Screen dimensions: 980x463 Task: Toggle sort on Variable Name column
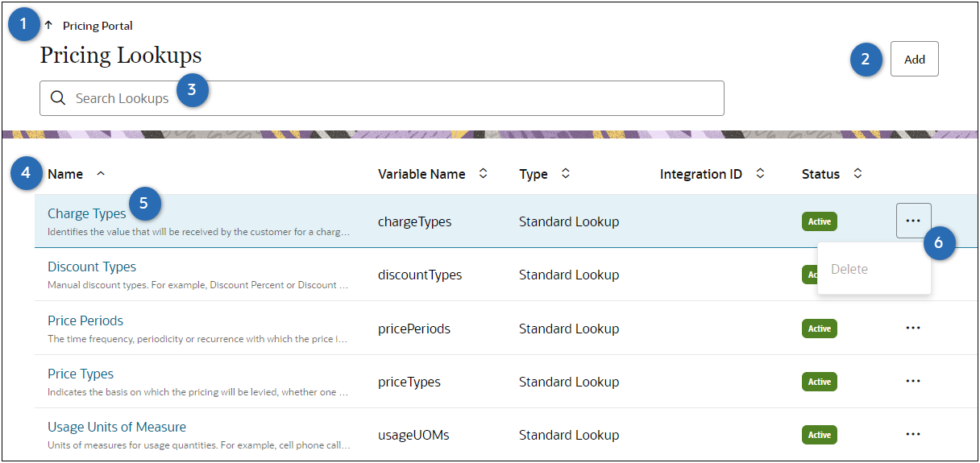coord(483,174)
